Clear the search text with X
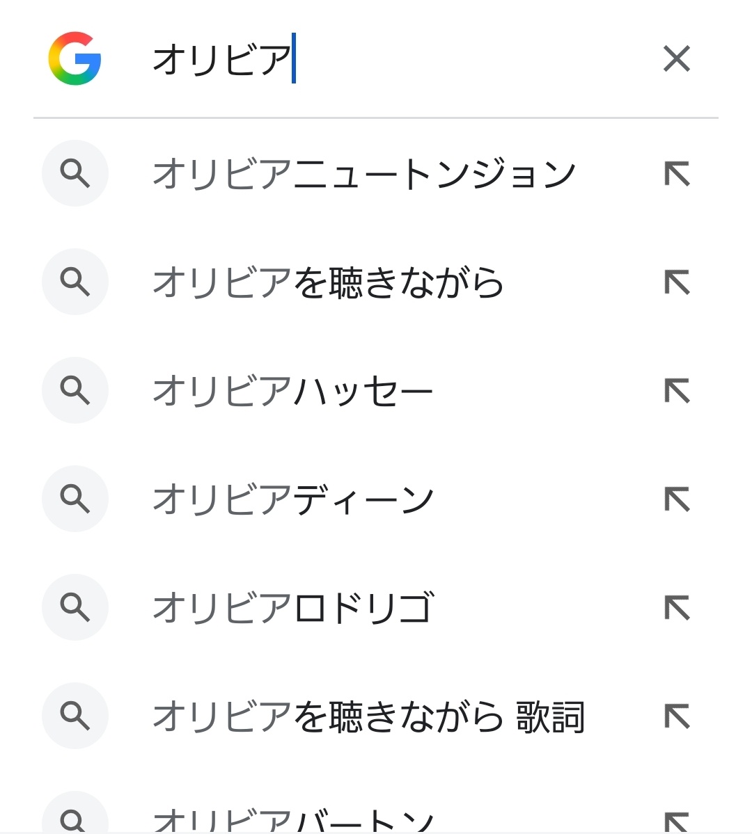The image size is (752, 834). 676,58
